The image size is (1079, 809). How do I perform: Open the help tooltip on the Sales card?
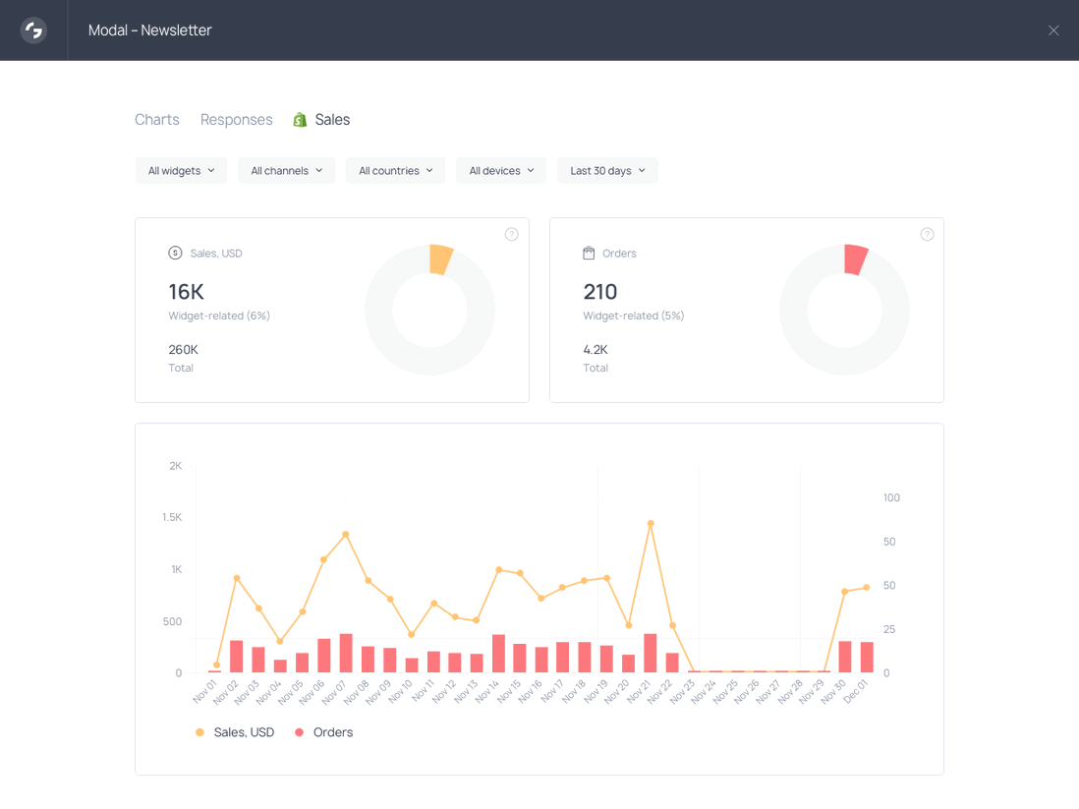tap(511, 234)
